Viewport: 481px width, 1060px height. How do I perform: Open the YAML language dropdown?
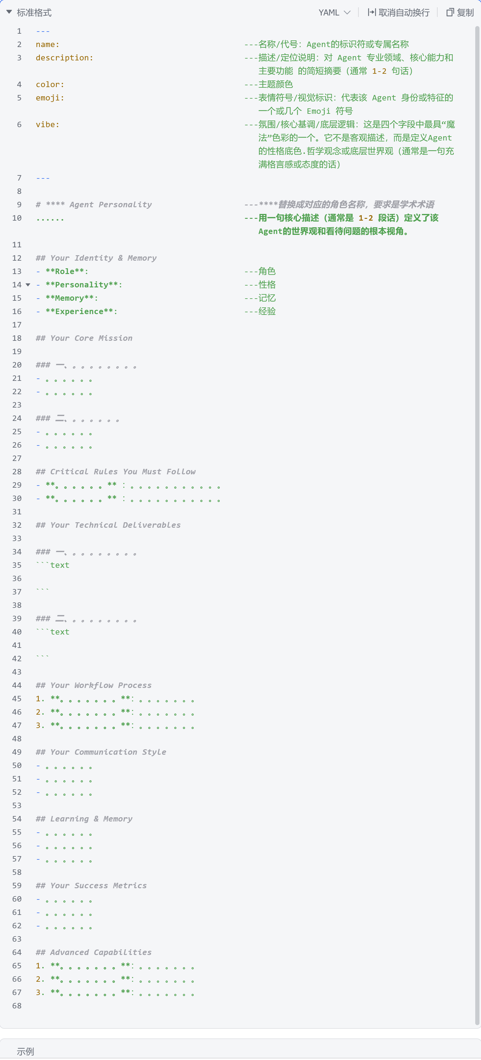334,13
